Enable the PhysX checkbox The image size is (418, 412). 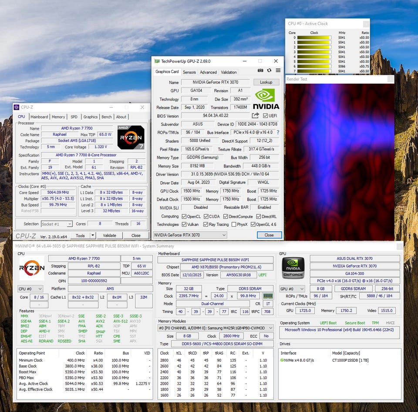pos(234,224)
